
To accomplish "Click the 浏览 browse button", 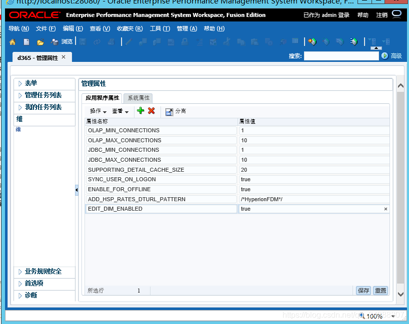I will click(x=62, y=41).
